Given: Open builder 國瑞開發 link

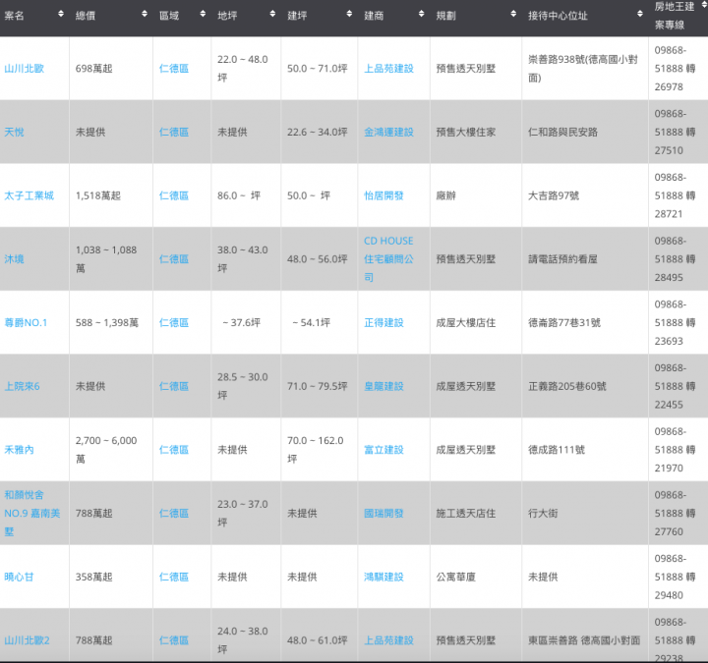Looking at the screenshot, I should (383, 514).
